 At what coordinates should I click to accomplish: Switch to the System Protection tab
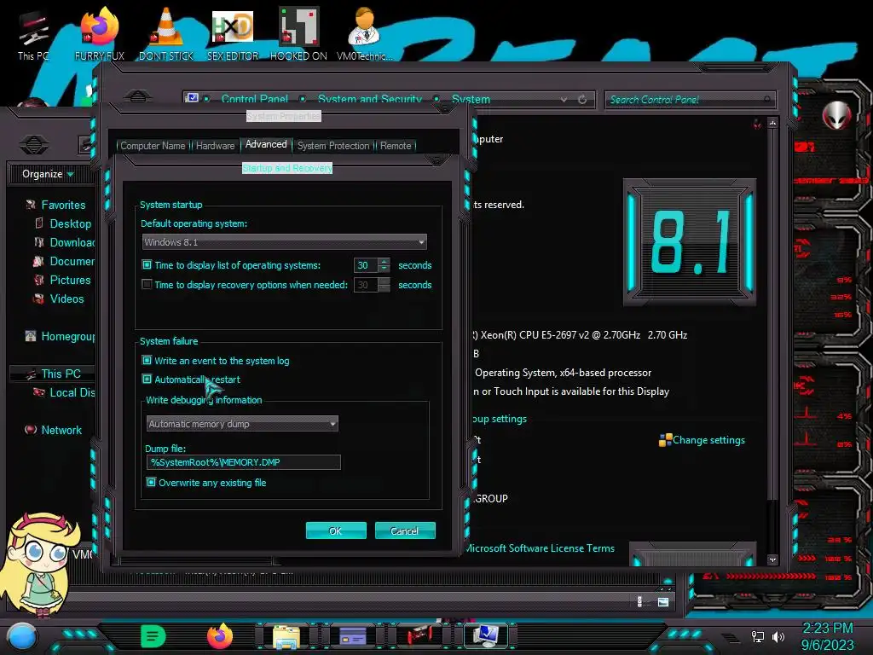point(333,145)
